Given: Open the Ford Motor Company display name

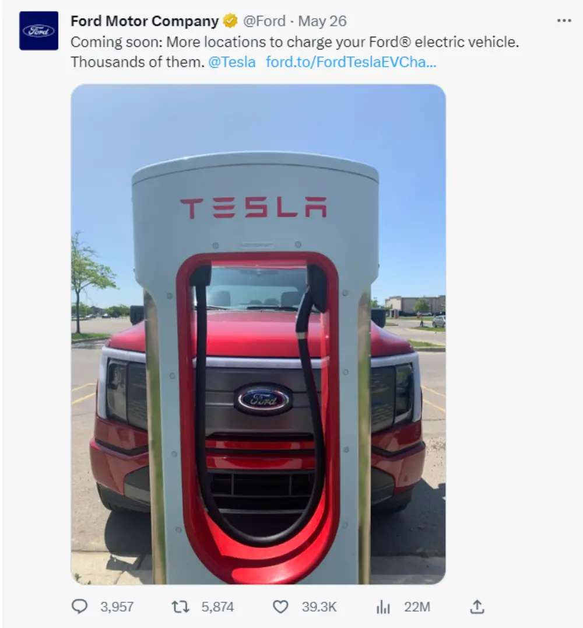Looking at the screenshot, I should click(x=145, y=21).
